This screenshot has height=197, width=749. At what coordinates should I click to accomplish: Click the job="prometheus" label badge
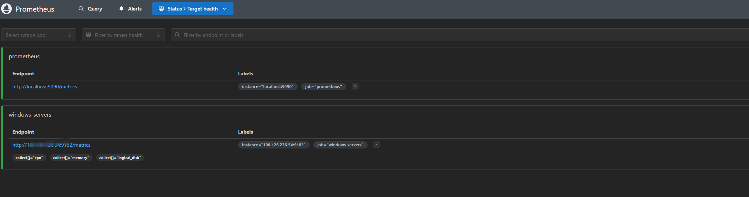point(323,87)
